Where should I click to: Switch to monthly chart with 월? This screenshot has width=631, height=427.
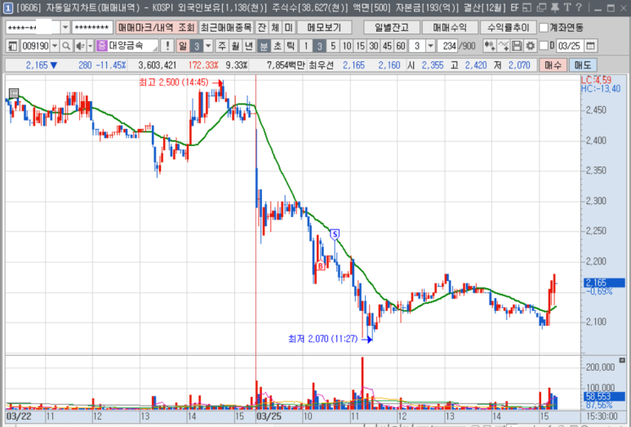pos(236,46)
